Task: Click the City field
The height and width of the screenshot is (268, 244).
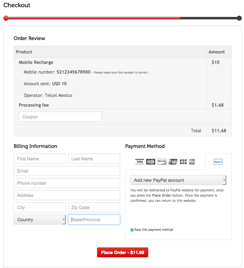Action: point(40,207)
